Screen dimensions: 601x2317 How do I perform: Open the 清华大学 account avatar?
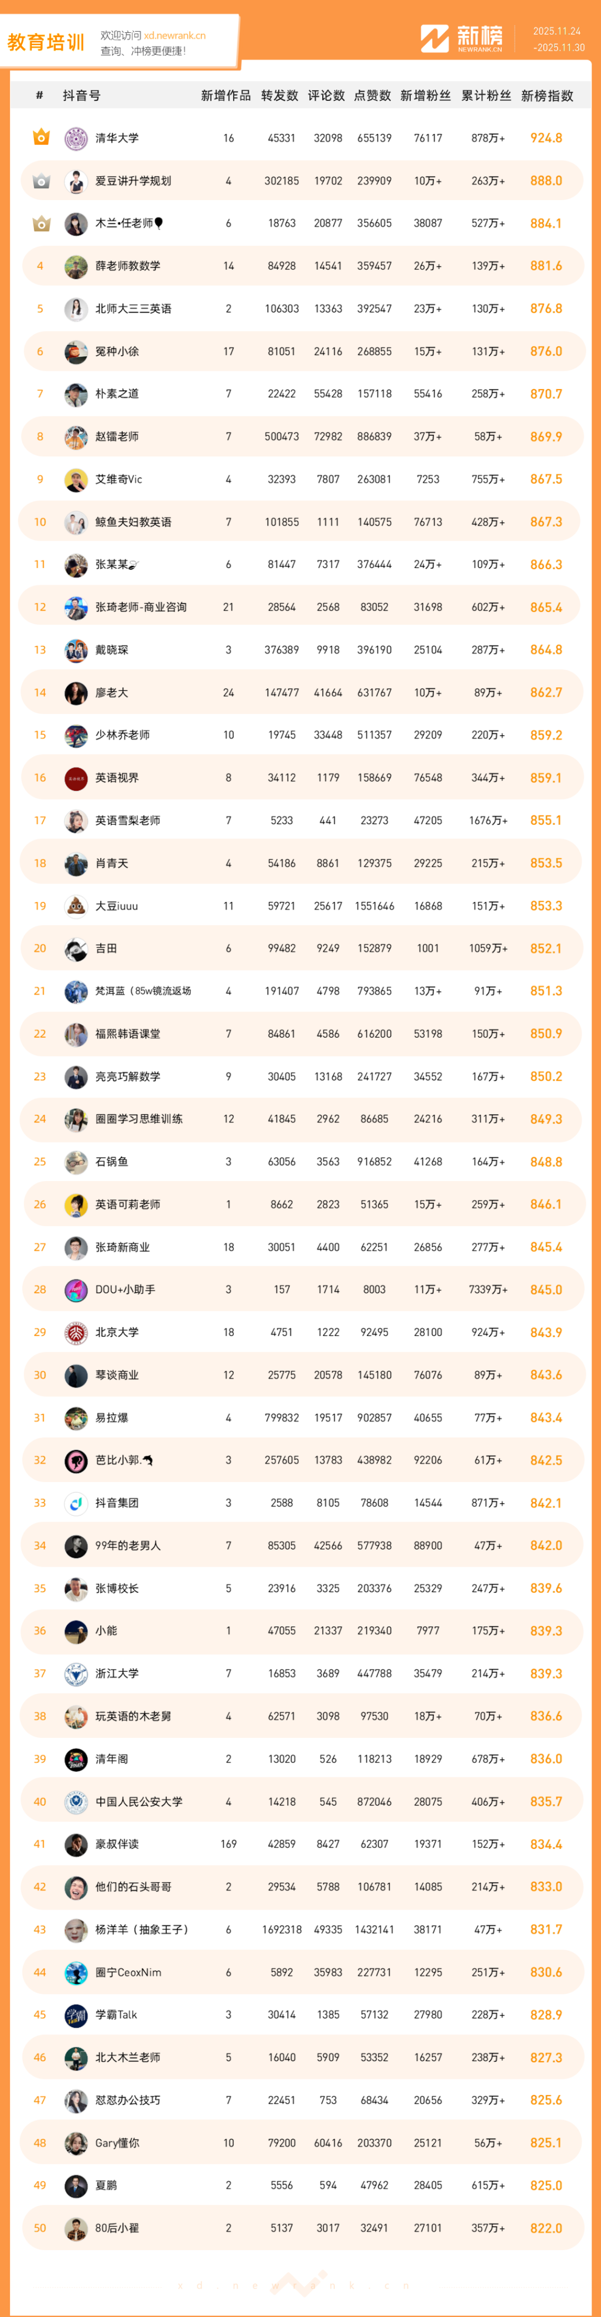[x=76, y=139]
